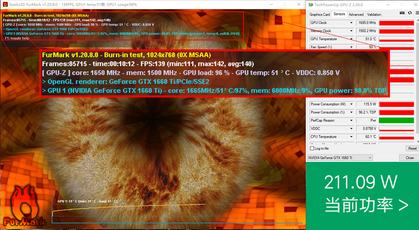419x230 pixels.
Task: Click the sensor list scrollbar up arrow
Action: [x=417, y=20]
